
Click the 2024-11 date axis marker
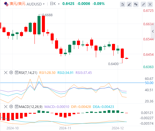(65, 128)
